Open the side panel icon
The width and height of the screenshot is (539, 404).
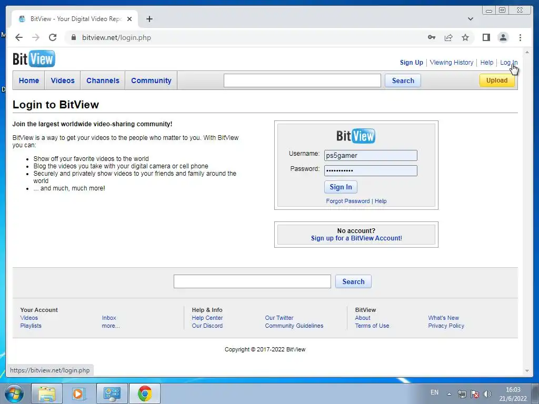pos(486,37)
